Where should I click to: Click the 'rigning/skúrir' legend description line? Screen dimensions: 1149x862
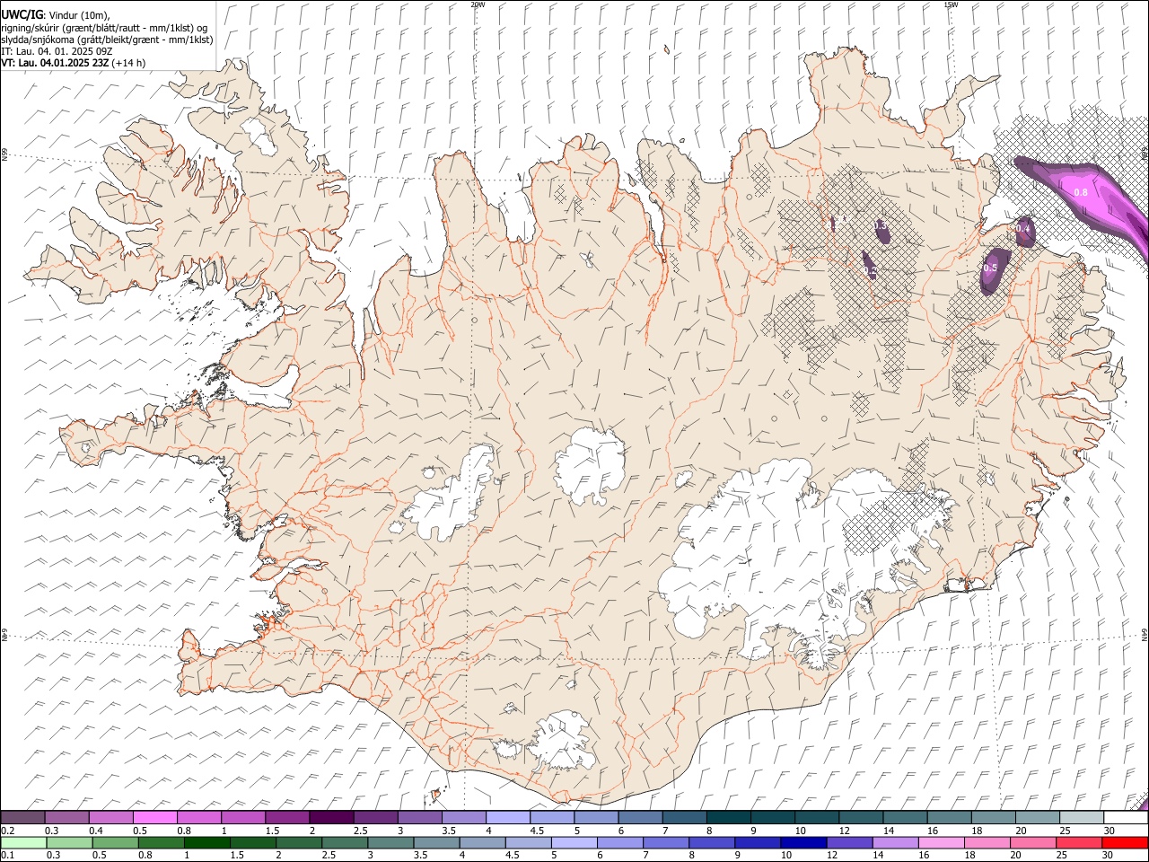pos(103,28)
